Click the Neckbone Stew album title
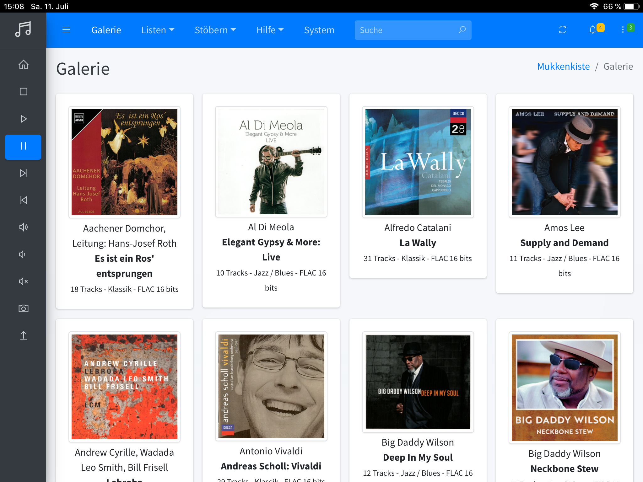This screenshot has height=482, width=643. pos(565,469)
